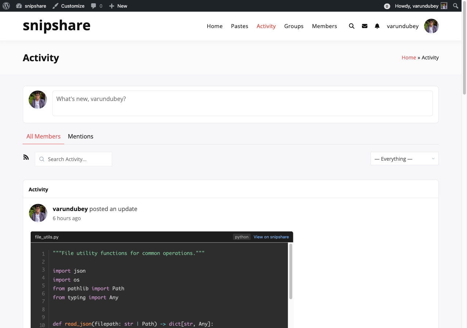
Task: Click the admin bar search icon
Action: tap(455, 6)
